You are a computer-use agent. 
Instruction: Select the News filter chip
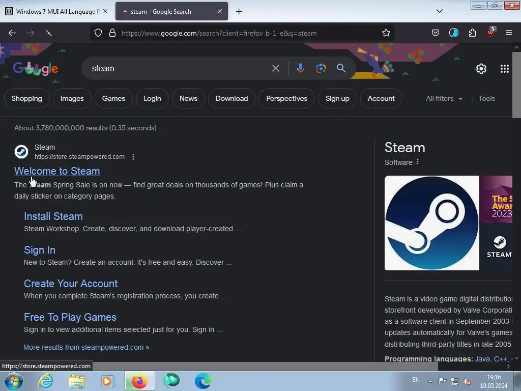pos(188,98)
